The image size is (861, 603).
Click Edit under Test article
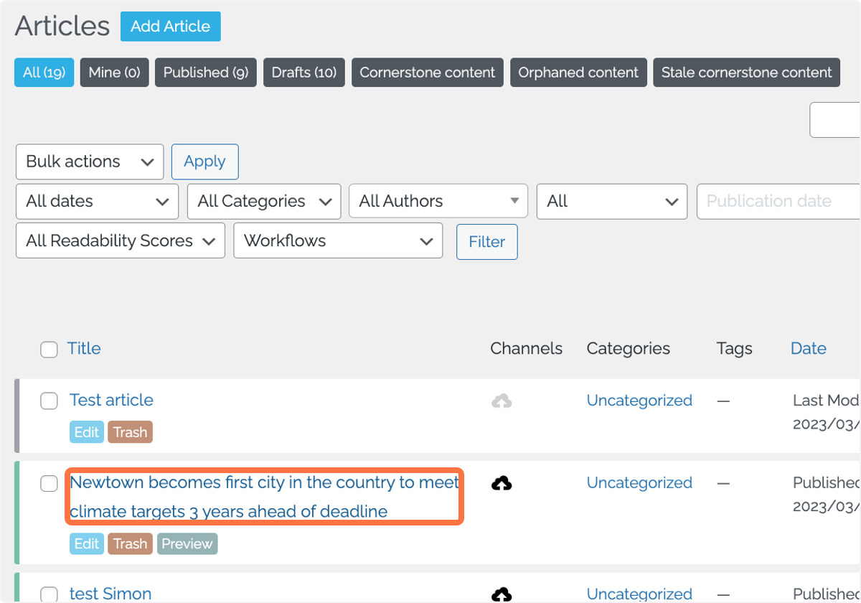87,432
